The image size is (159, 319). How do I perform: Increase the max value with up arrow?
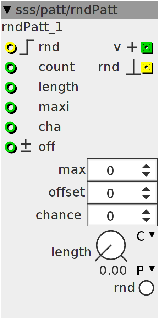pyautogui.click(x=146, y=166)
